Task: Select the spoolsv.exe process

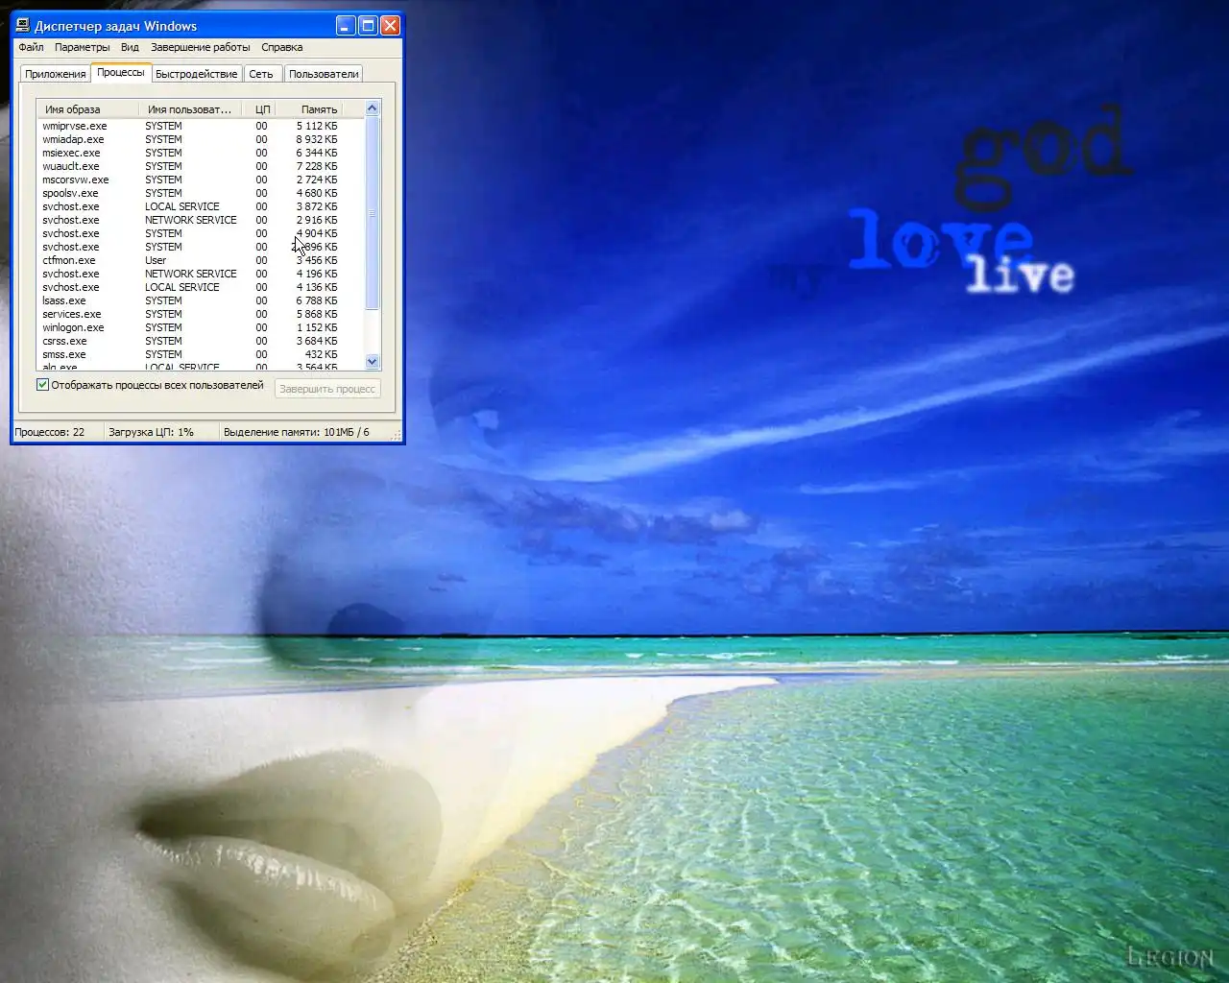Action: (70, 193)
